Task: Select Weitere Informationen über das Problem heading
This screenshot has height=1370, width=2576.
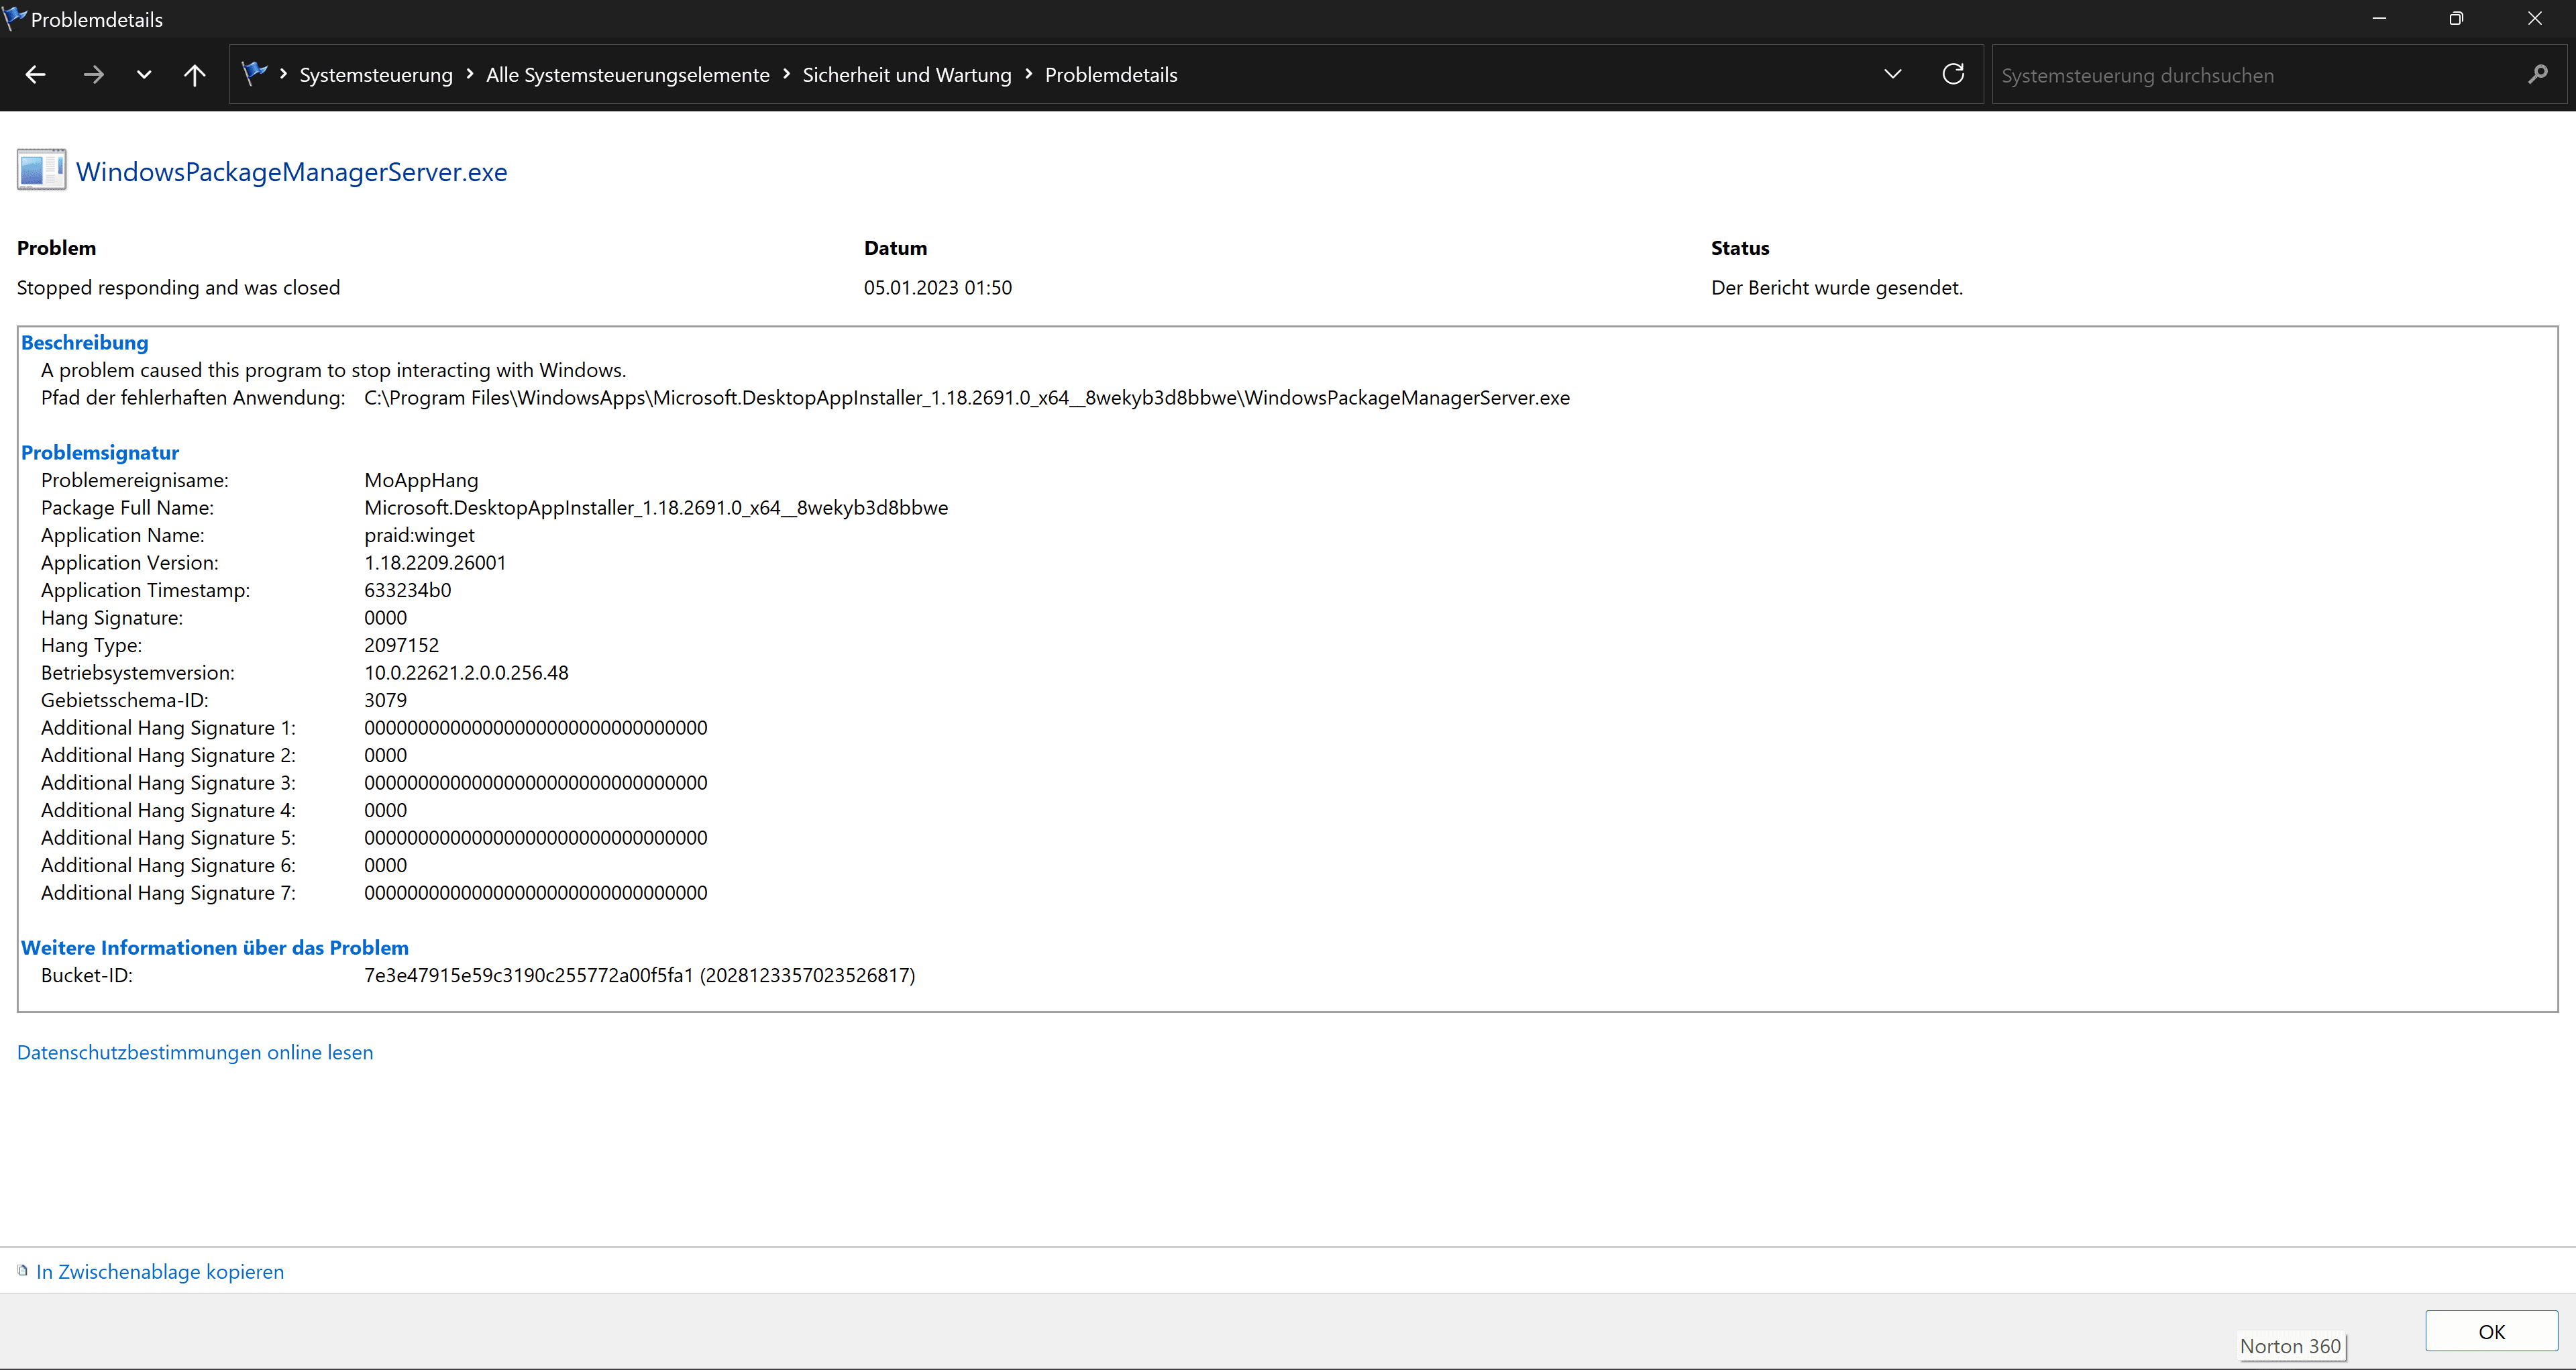Action: (215, 947)
